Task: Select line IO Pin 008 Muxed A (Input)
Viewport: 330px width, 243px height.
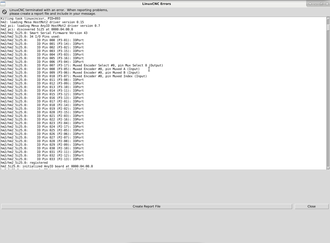Action: tap(70, 69)
